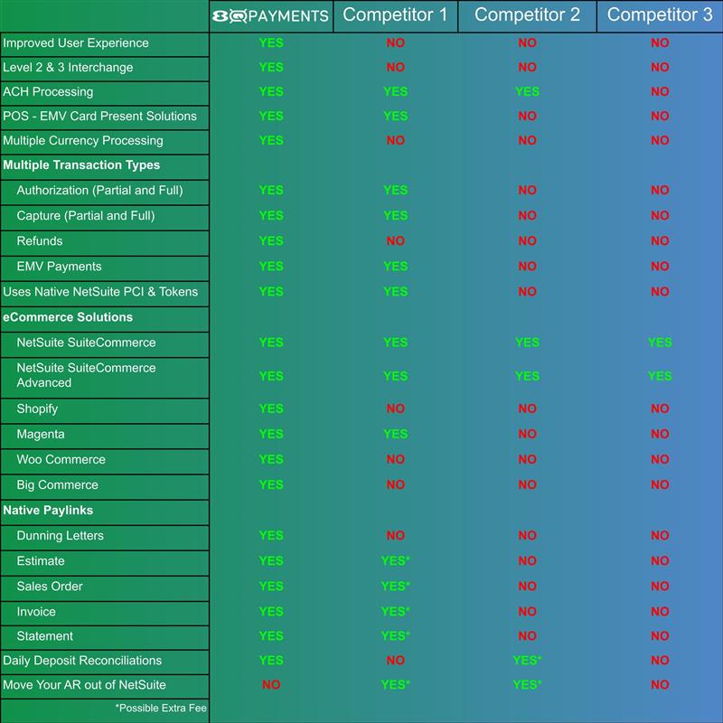The image size is (723, 723).
Task: Select the Competitor 2 column header
Action: point(527,15)
